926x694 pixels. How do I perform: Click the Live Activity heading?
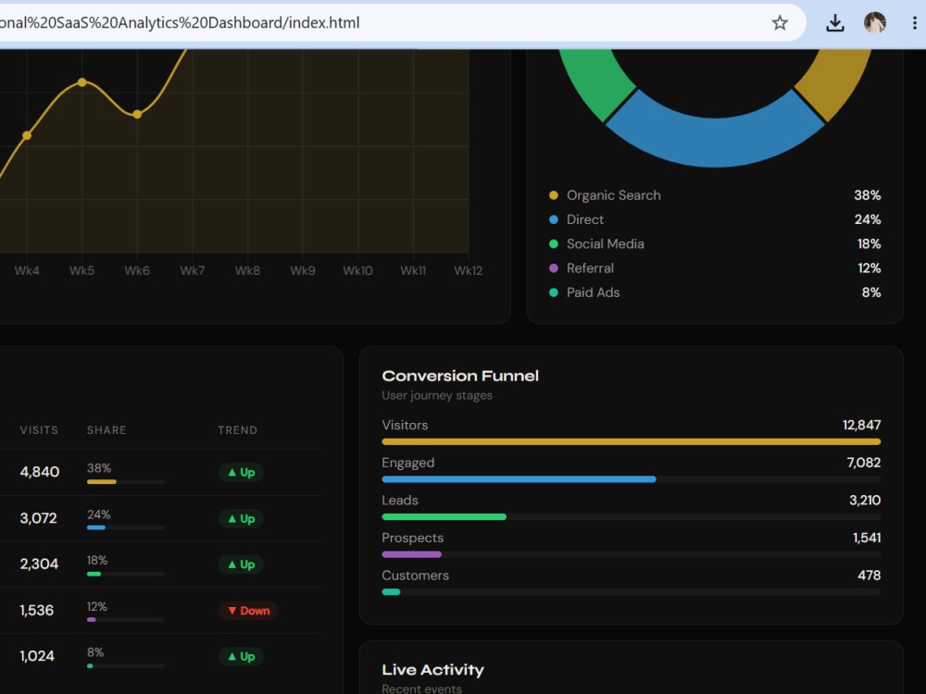(x=432, y=670)
